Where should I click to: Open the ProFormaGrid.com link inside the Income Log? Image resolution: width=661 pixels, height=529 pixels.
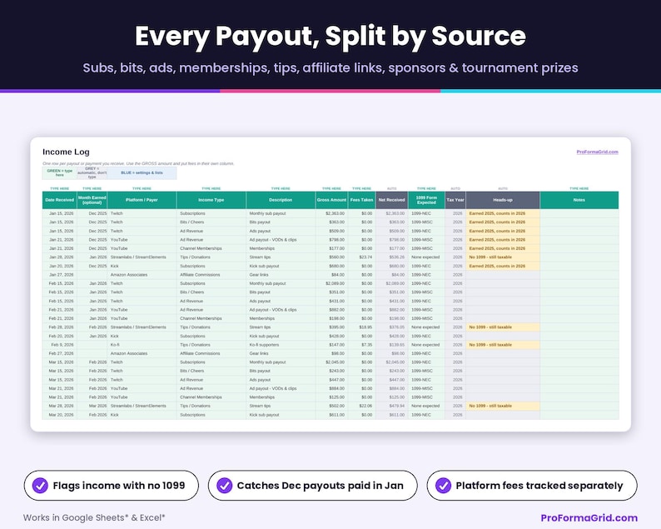click(x=597, y=152)
